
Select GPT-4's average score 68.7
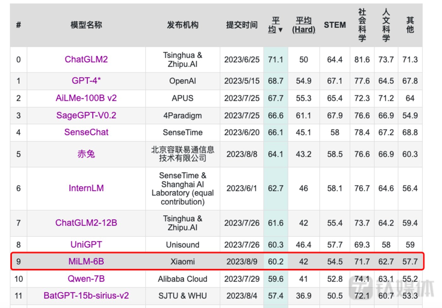[x=276, y=81]
